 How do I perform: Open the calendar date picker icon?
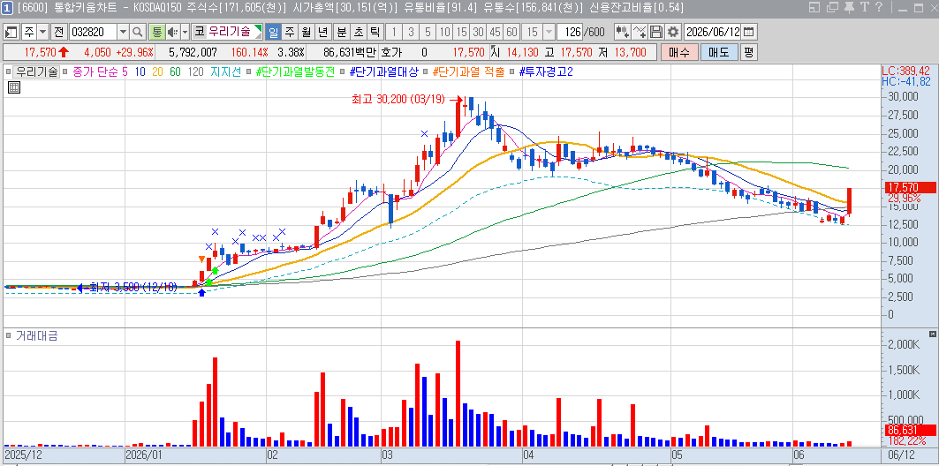pos(748,32)
